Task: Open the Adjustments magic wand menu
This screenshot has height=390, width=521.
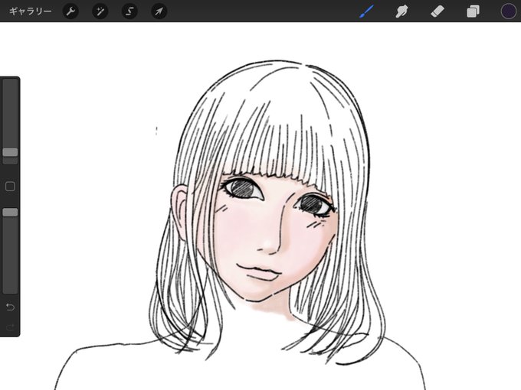Action: point(100,11)
